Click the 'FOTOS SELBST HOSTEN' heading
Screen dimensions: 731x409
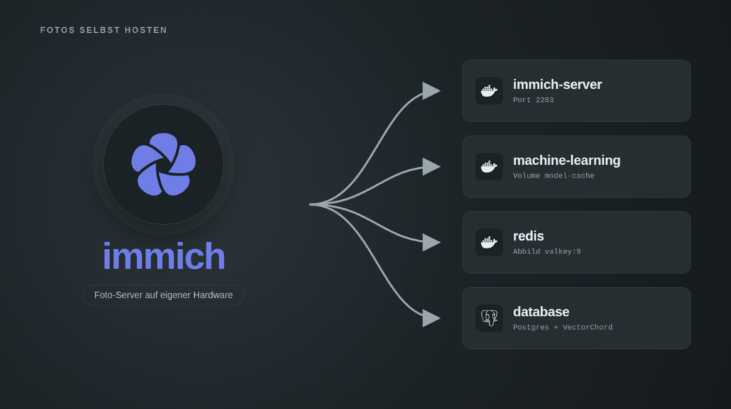(x=104, y=30)
